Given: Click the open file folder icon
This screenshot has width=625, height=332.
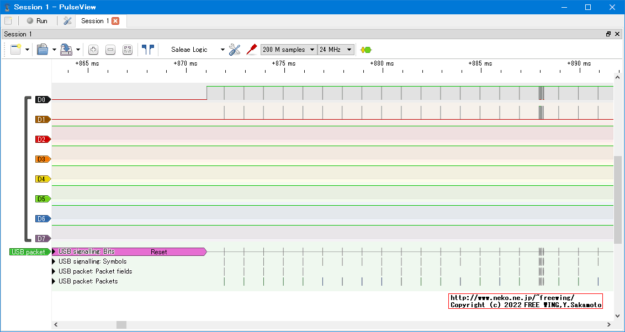Looking at the screenshot, I should tap(43, 50).
